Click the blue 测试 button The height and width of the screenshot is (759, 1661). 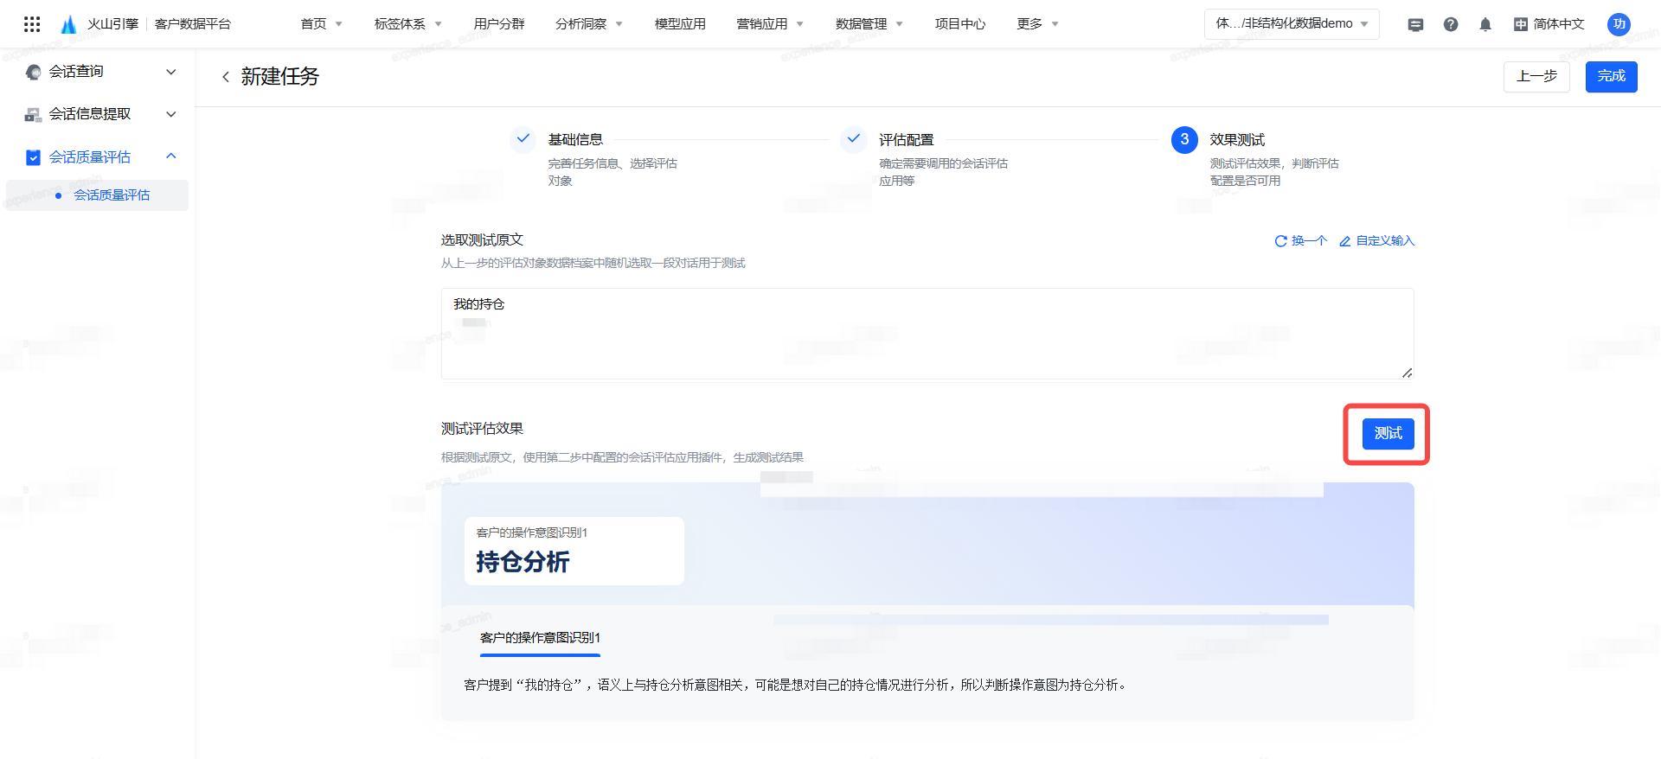(1388, 434)
